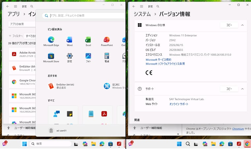Copy the サポート details with コピー
The width and height of the screenshot is (251, 149).
(x=229, y=89)
